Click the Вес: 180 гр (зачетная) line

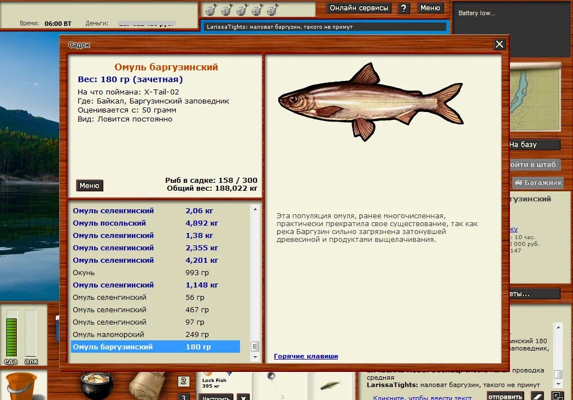pyautogui.click(x=130, y=79)
